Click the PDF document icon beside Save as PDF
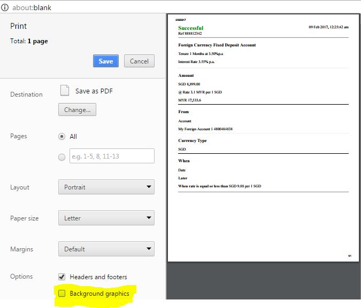Viewport: 361px width, 308px height. (x=65, y=90)
